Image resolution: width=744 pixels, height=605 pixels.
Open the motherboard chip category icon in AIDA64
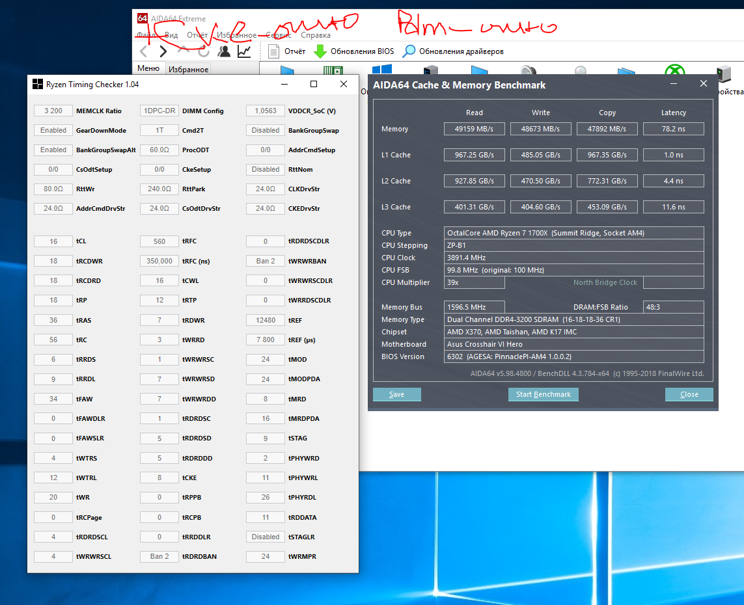pyautogui.click(x=333, y=70)
